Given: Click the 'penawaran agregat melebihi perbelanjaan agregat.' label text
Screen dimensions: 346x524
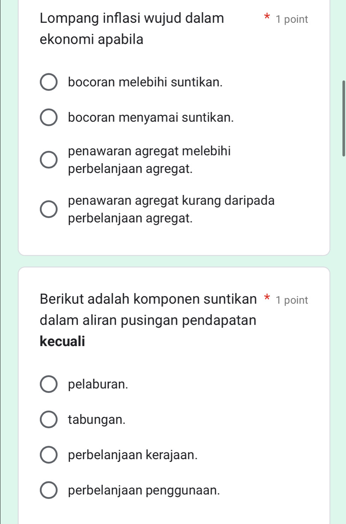Looking at the screenshot, I should point(149,160).
